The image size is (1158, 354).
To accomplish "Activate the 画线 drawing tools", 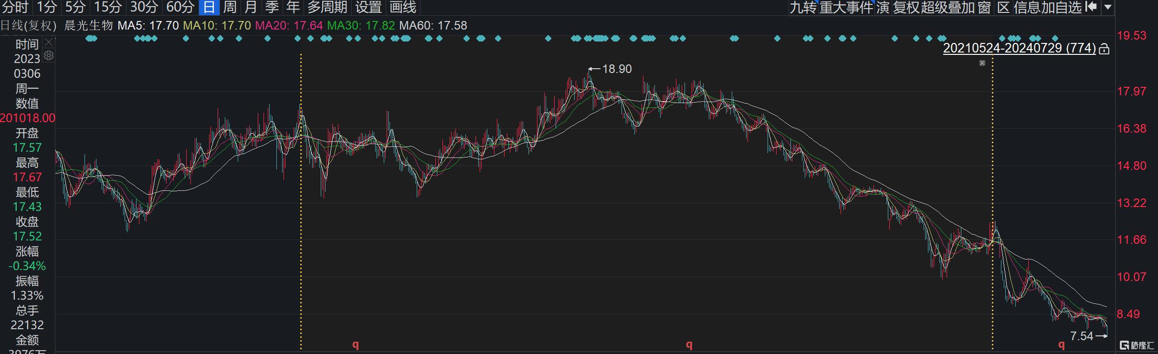I will [403, 7].
